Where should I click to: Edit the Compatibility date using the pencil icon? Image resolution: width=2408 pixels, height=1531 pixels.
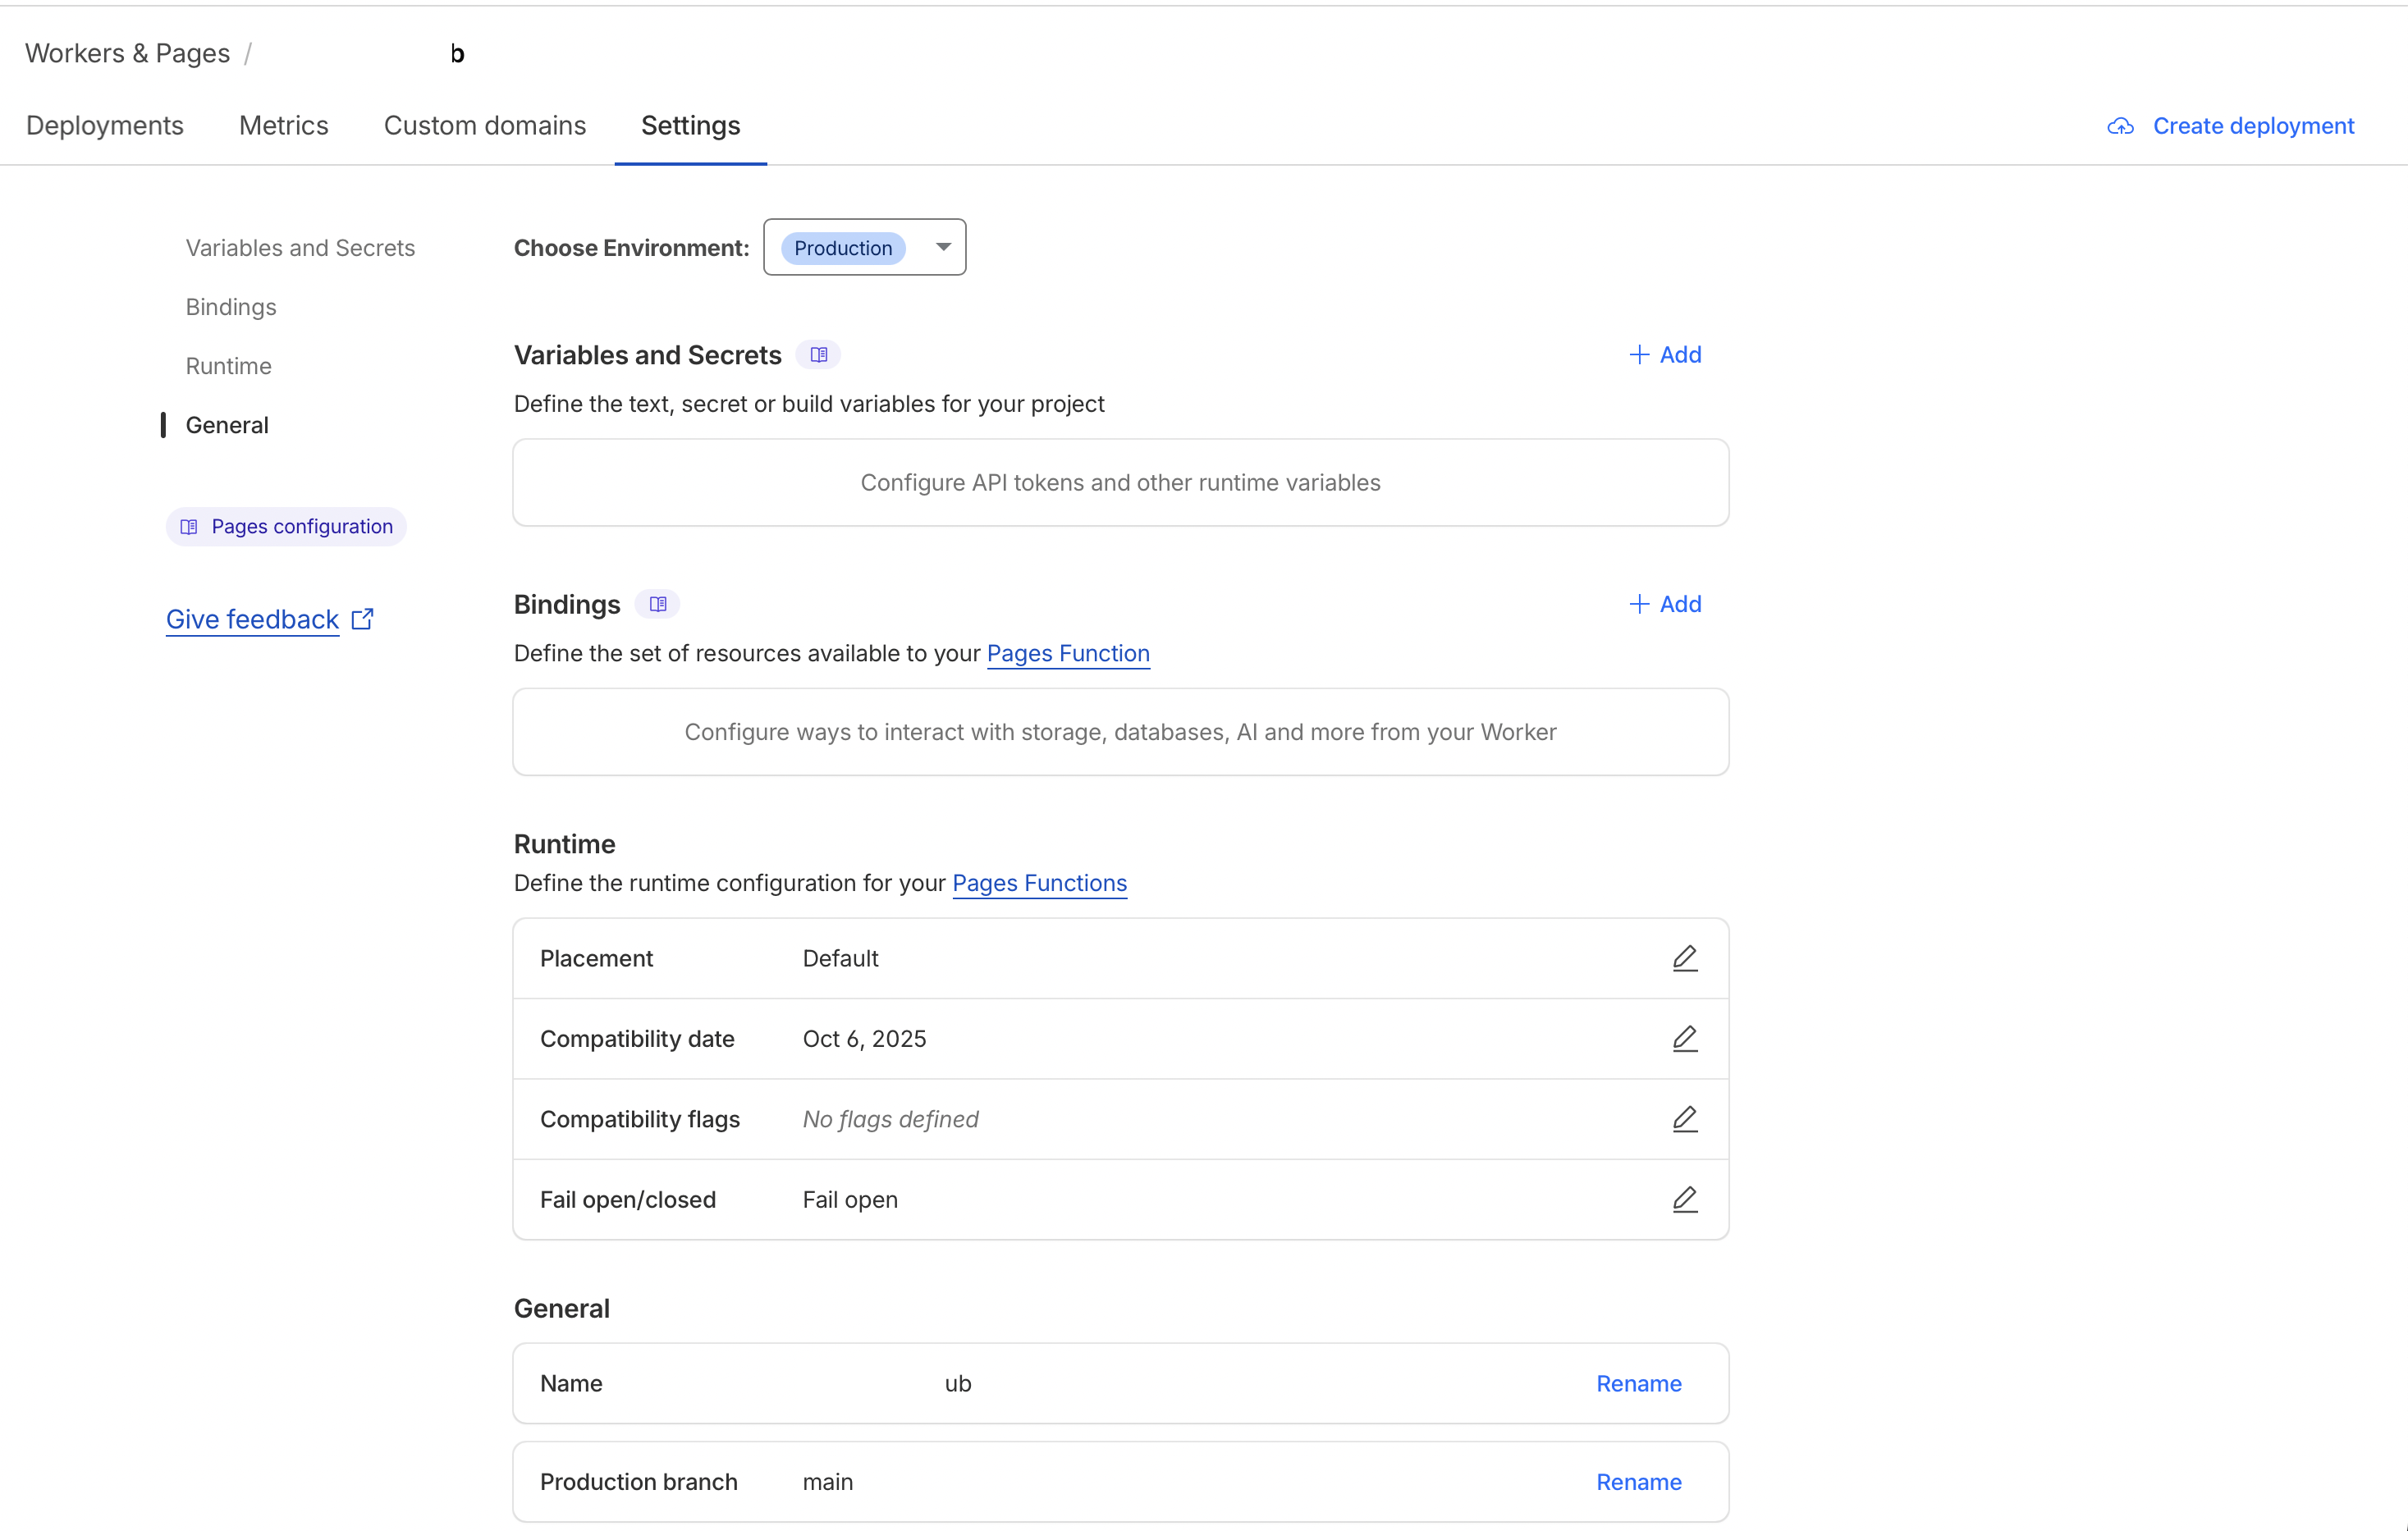click(1684, 1038)
